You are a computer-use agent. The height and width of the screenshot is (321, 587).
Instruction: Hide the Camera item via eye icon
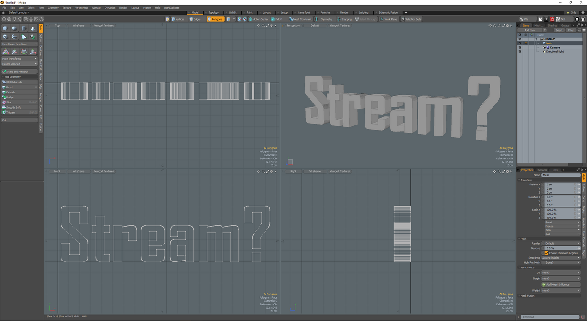point(520,47)
